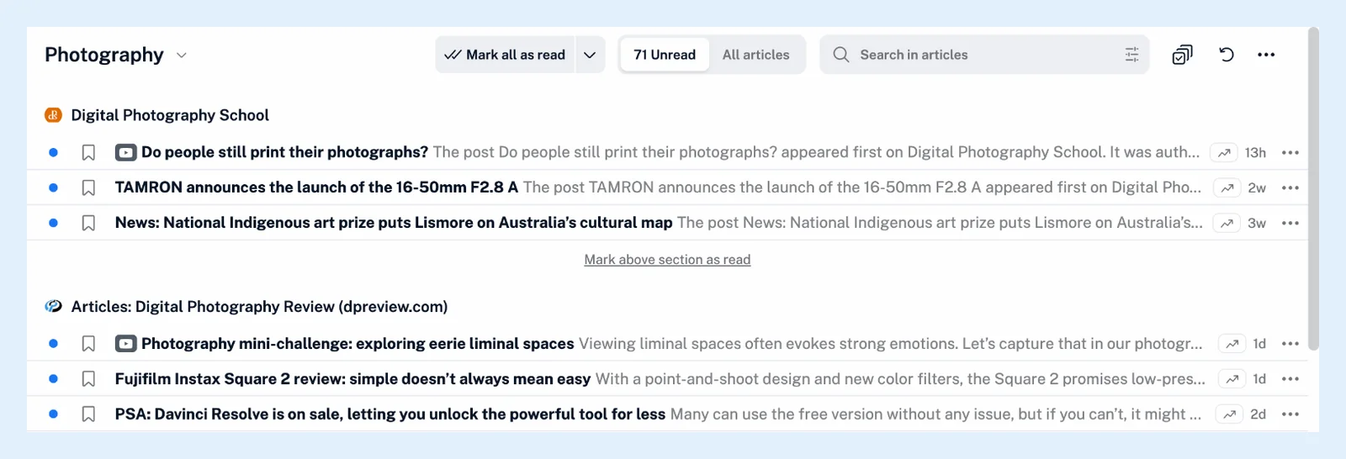Toggle unread dot for Davinci Resolve sale article
This screenshot has height=459, width=1346.
click(x=53, y=414)
